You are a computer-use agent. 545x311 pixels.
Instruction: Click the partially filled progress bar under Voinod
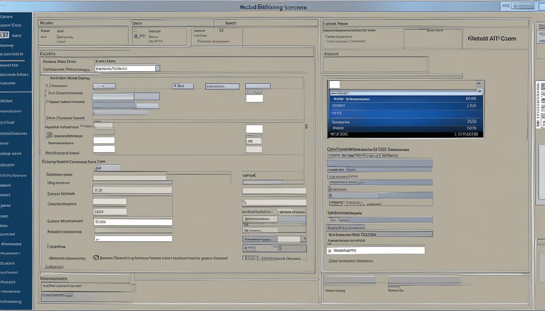(x=272, y=182)
